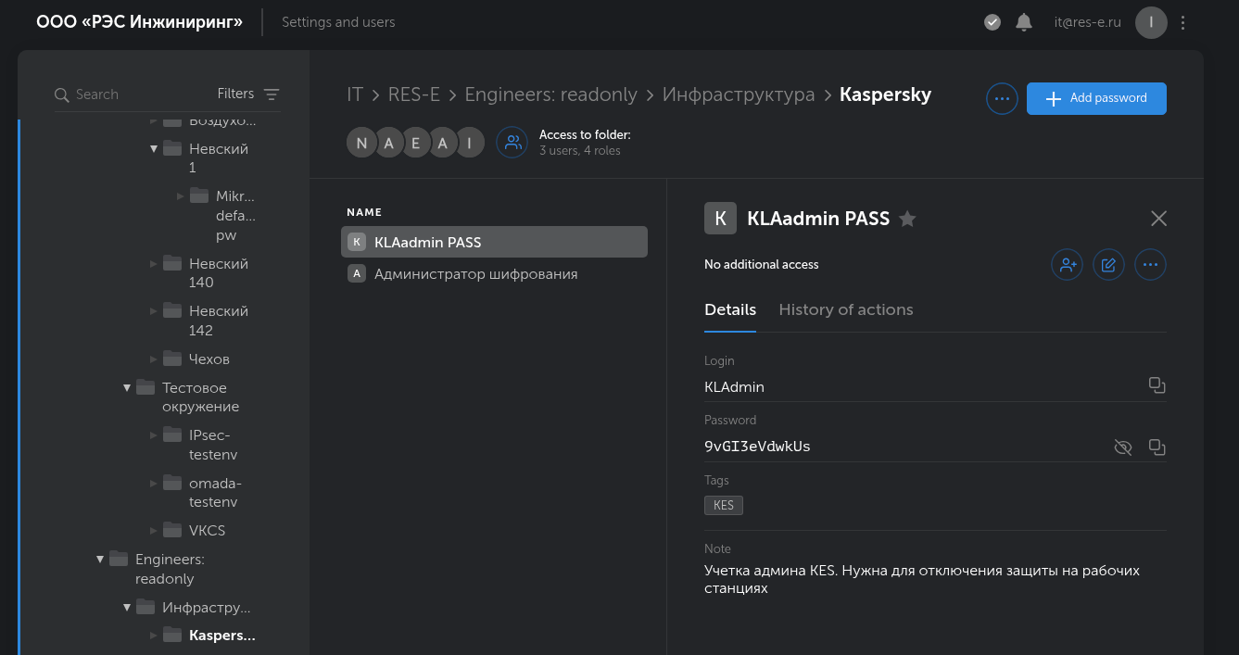The image size is (1239, 655).
Task: Star KLAadmin PASS as favorite
Action: pos(908,220)
